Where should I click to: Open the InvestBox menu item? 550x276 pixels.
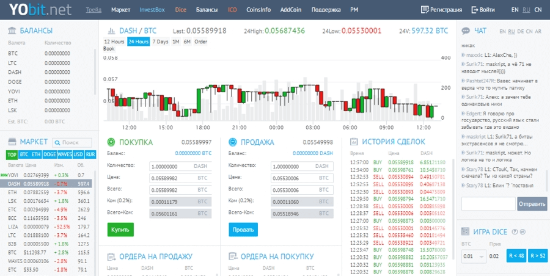(152, 10)
